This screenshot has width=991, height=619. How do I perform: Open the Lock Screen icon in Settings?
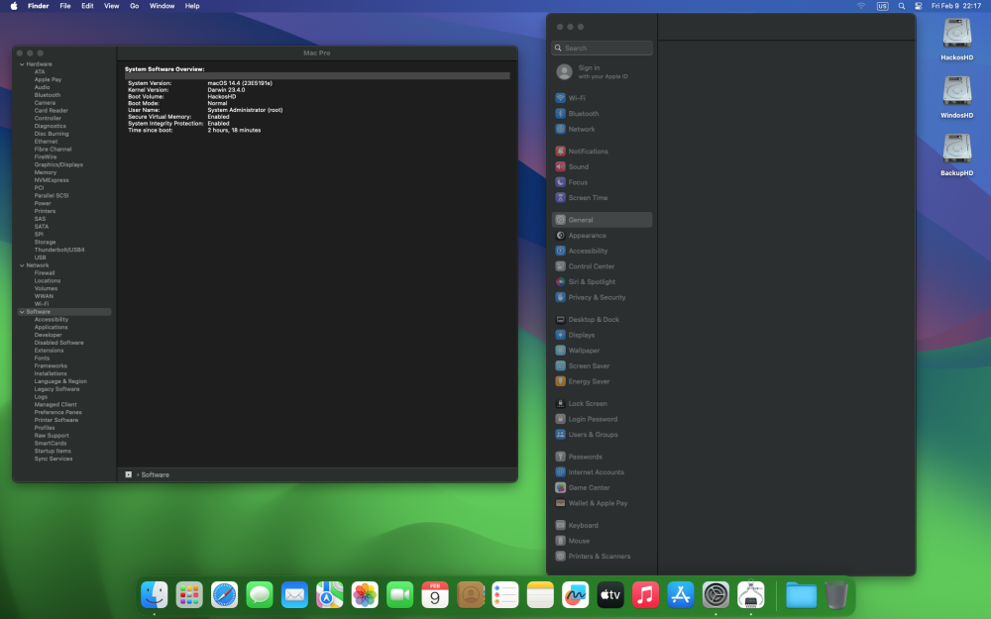click(560, 403)
